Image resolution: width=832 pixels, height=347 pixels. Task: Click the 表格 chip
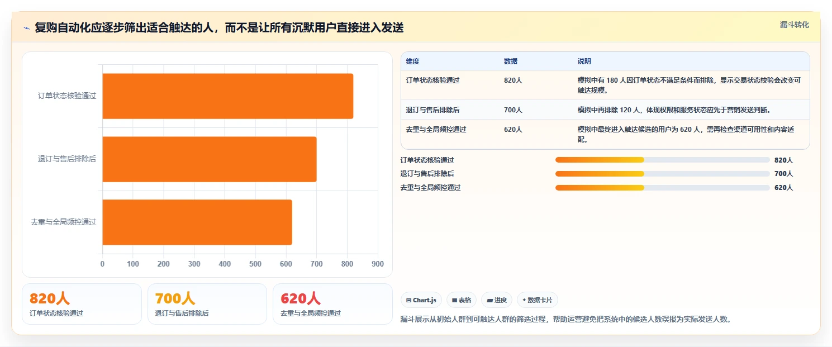point(462,300)
